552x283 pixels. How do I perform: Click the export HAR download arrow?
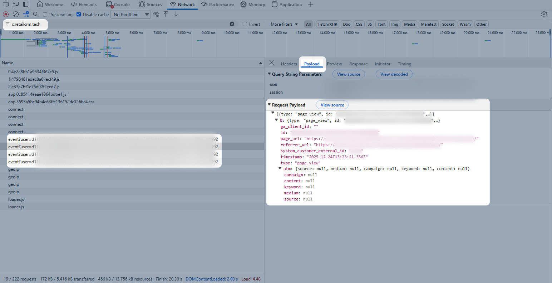pos(176,14)
